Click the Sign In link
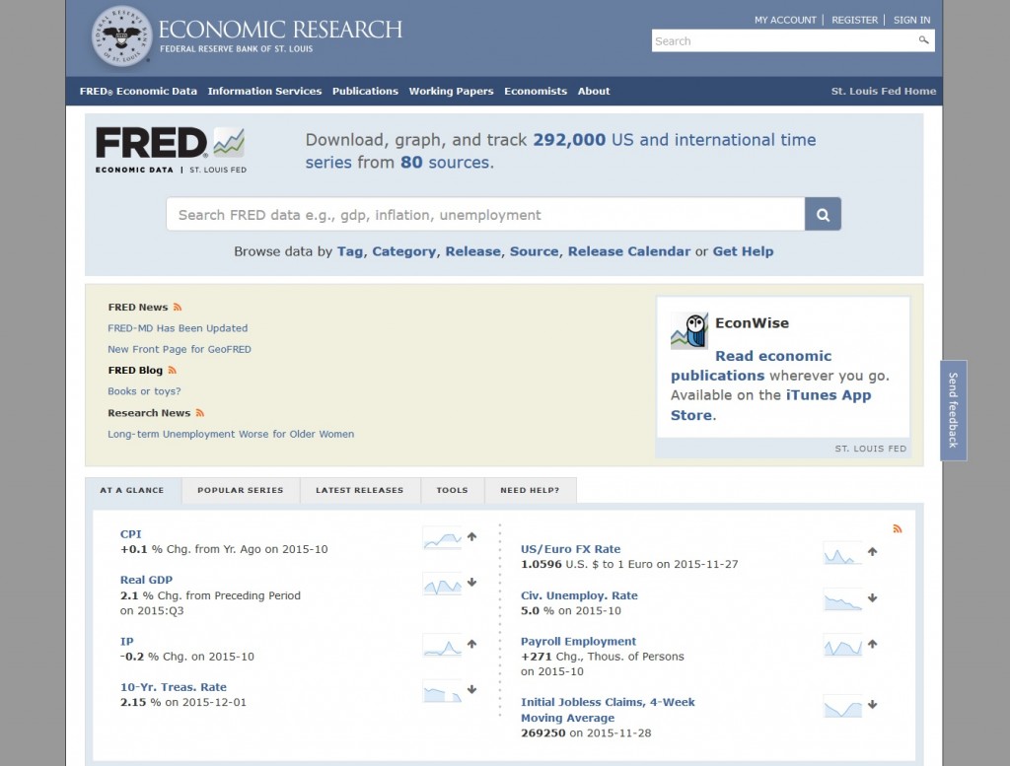1010x766 pixels. [x=911, y=20]
